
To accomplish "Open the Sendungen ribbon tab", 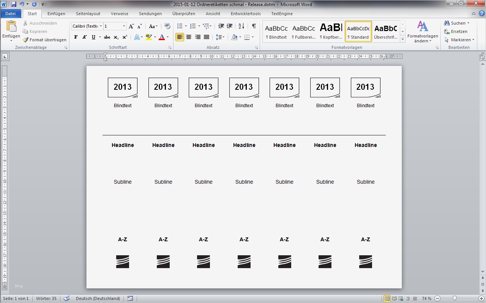I will tap(150, 14).
